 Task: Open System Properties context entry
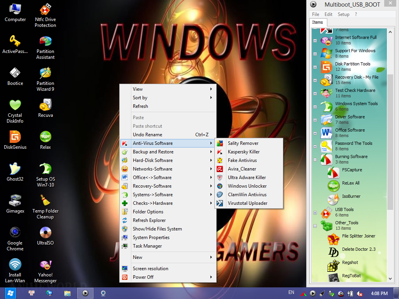(168, 237)
